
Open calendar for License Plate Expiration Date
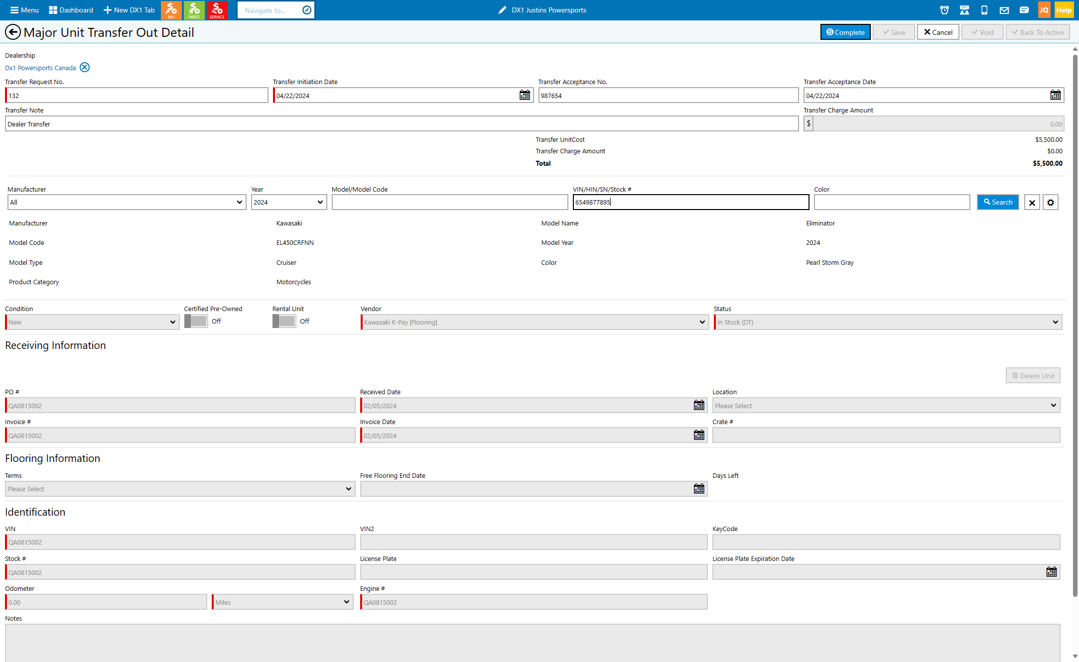1051,572
